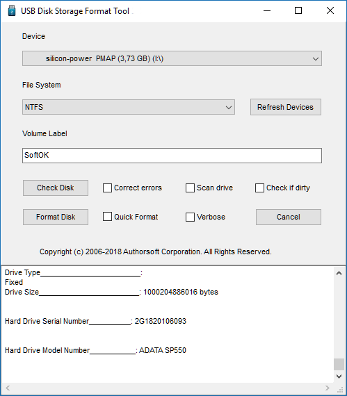Click the Check Disk button

56,188
